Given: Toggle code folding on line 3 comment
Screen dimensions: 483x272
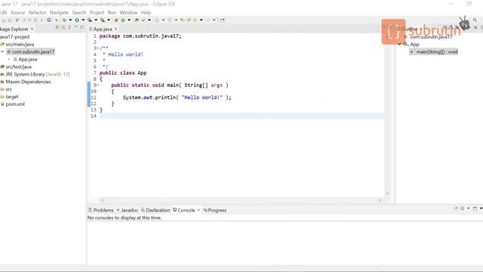Looking at the screenshot, I should pyautogui.click(x=97, y=48).
